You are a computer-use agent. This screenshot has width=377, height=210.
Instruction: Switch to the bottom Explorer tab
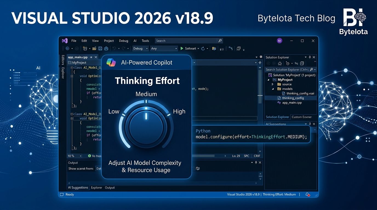96,188
